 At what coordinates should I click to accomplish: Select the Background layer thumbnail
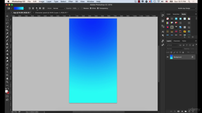[x=171, y=57]
